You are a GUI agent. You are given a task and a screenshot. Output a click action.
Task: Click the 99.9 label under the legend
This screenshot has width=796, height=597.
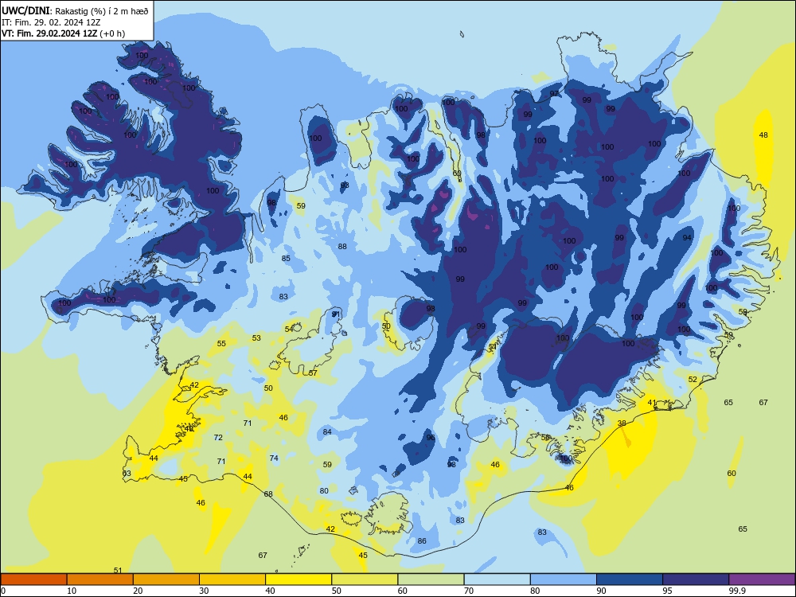(x=737, y=591)
